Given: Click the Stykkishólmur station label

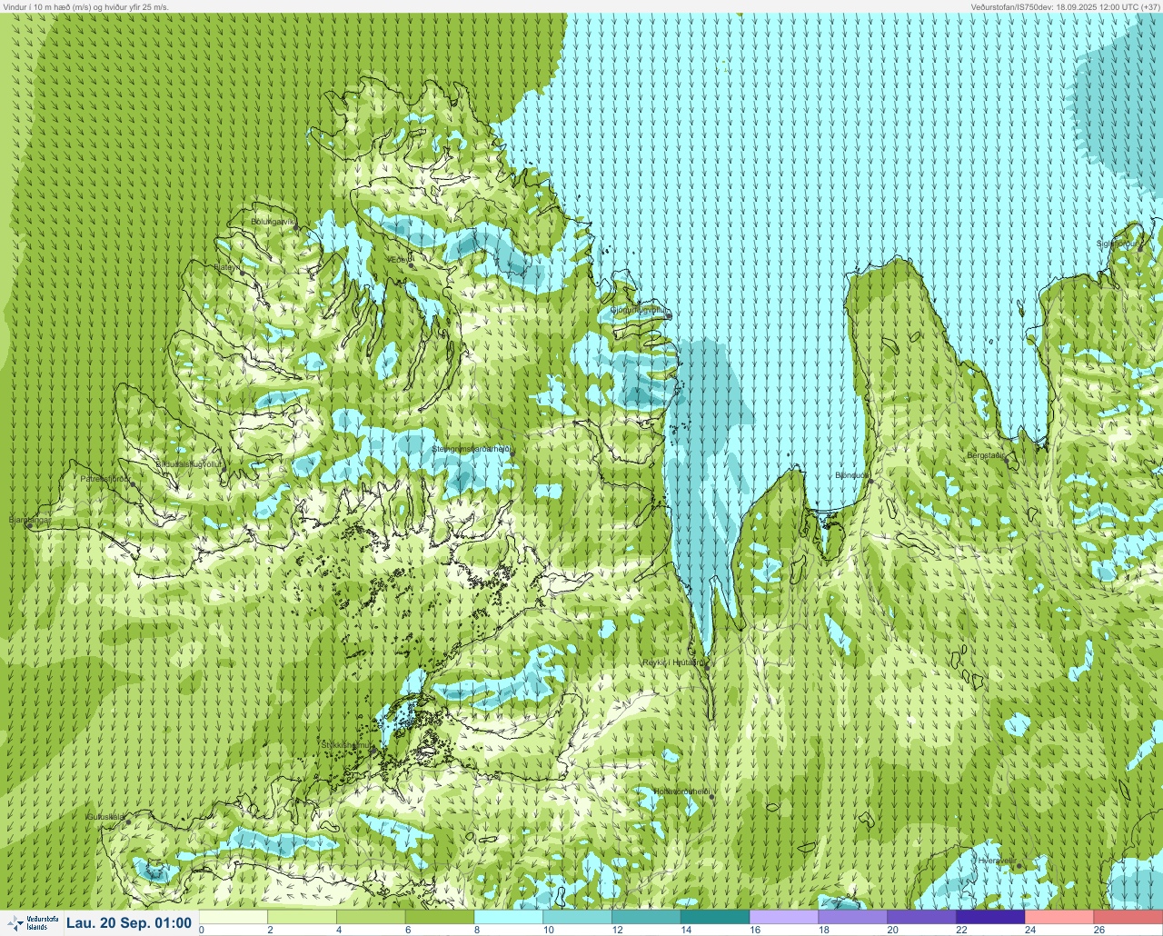Looking at the screenshot, I should click(x=347, y=744).
